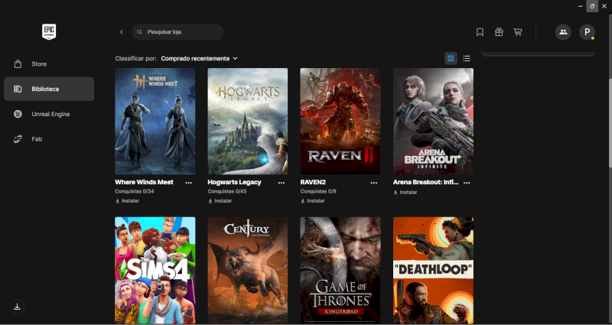Image resolution: width=612 pixels, height=325 pixels.
Task: Open Game of Thrones Kingsroad cover
Action: [x=340, y=271]
